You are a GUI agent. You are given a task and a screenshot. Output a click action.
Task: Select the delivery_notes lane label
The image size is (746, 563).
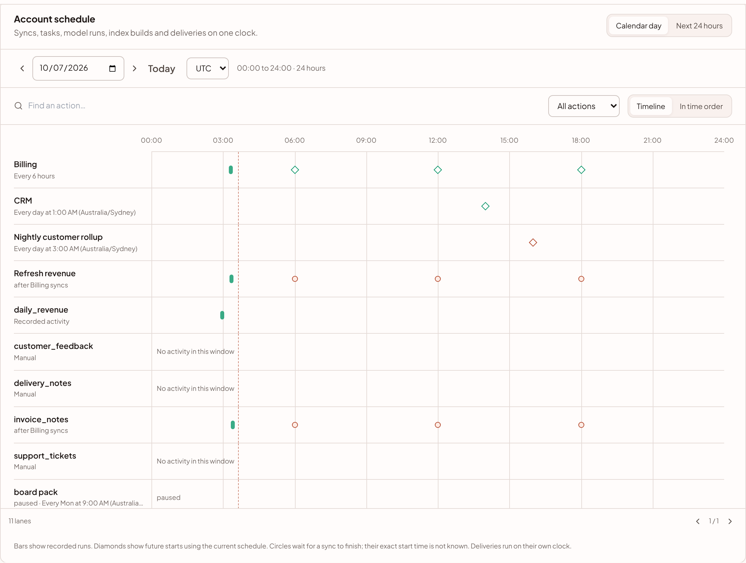point(43,383)
